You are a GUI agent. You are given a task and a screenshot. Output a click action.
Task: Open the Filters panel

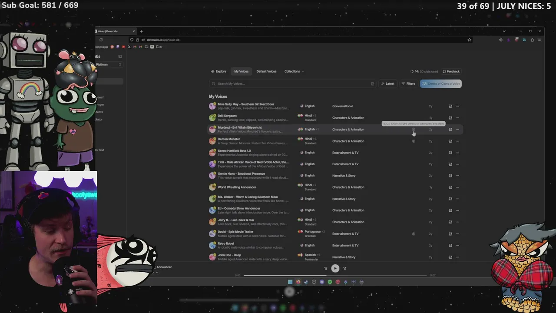click(x=408, y=83)
